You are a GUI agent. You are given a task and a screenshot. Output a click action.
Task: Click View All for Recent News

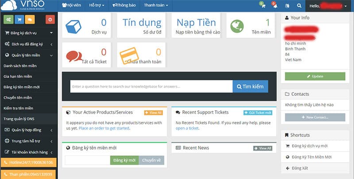click(263, 148)
